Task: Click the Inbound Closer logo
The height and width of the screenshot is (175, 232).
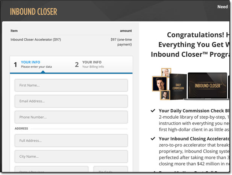Action: coord(33,12)
